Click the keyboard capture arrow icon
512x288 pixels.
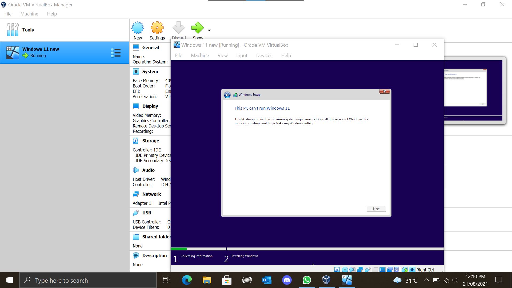click(x=412, y=270)
